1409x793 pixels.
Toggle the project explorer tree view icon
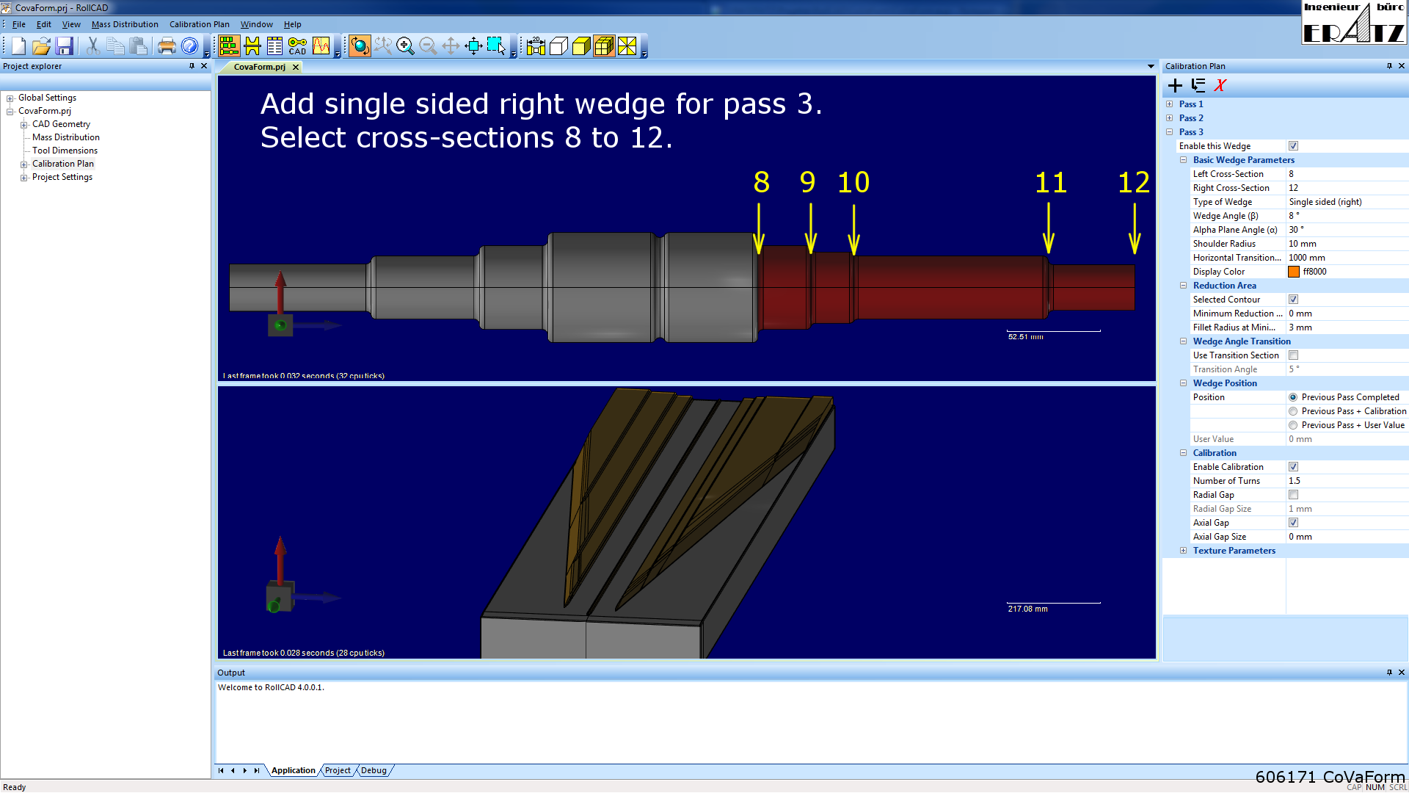coord(229,46)
